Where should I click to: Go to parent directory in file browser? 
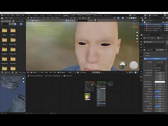coord(7,21)
